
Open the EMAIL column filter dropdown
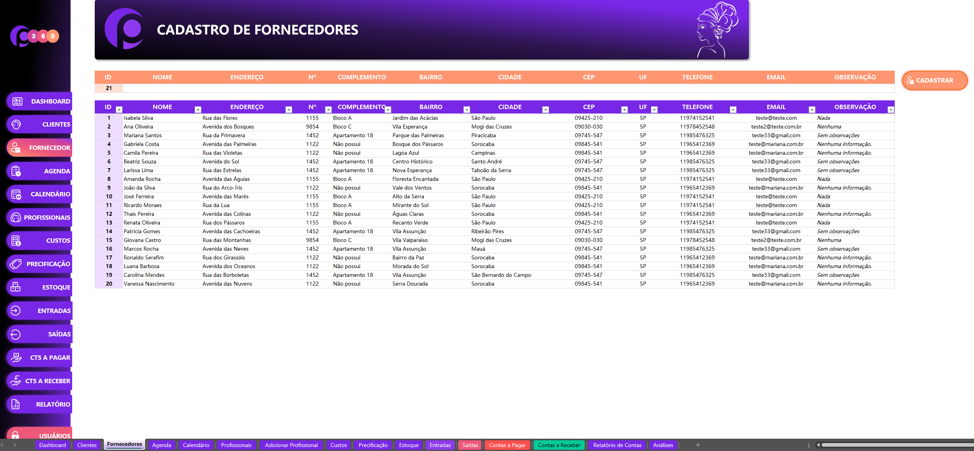coord(811,110)
